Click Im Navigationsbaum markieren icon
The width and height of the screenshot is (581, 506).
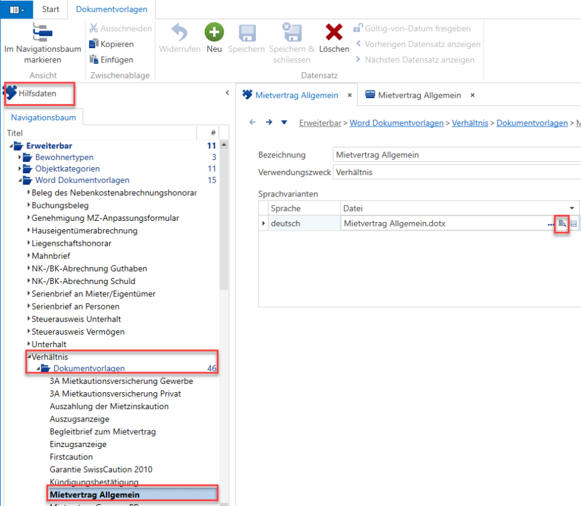coord(42,32)
